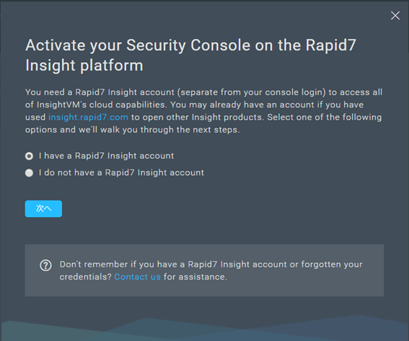Click the word 'credentials?' in the help box
This screenshot has height=341, width=409.
pyautogui.click(x=86, y=277)
